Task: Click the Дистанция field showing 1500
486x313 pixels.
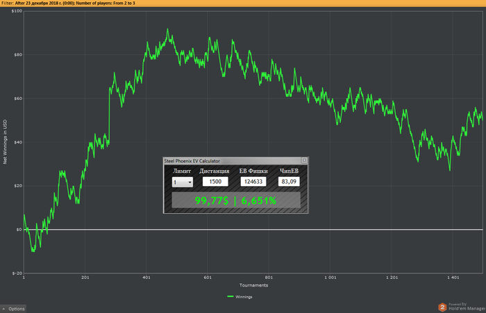Action: pyautogui.click(x=215, y=182)
